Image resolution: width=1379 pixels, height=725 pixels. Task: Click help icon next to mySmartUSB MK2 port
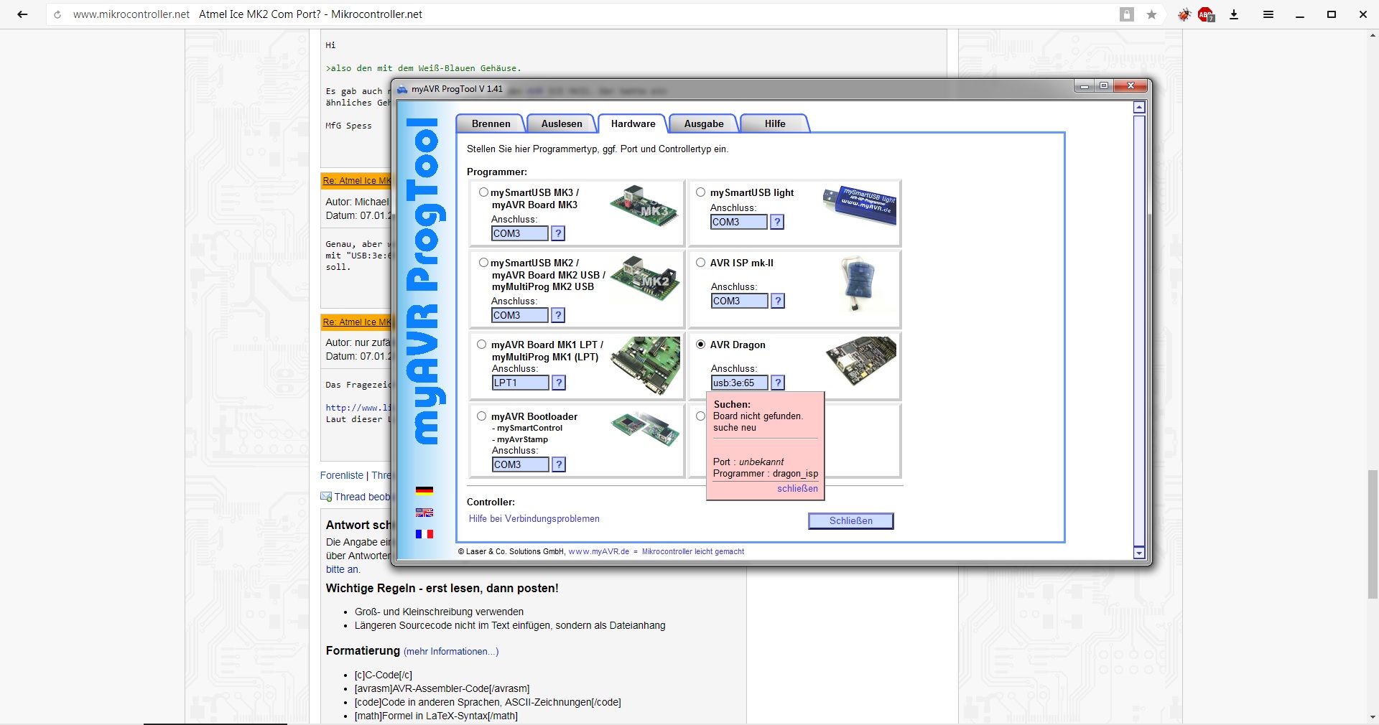tap(558, 315)
